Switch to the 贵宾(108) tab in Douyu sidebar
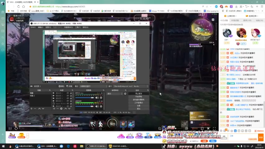Viewport: 265px width, 149px height. (x=247, y=21)
